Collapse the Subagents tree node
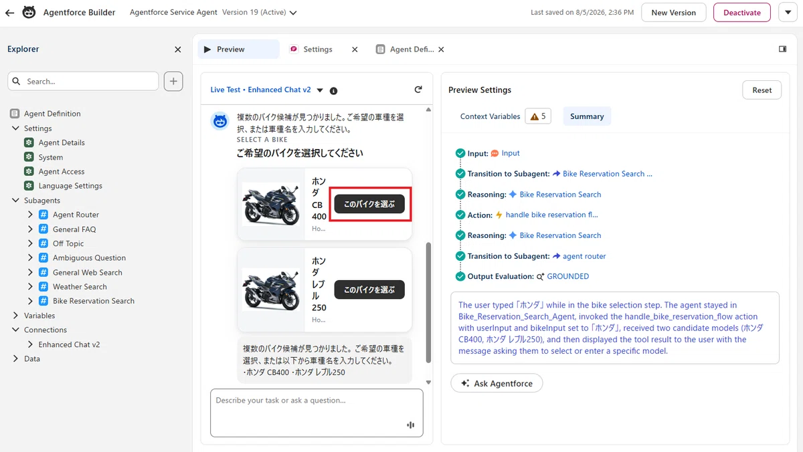 point(16,200)
